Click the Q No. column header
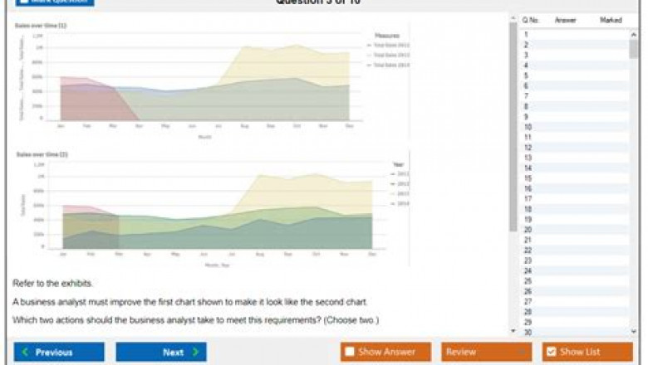 (x=530, y=20)
